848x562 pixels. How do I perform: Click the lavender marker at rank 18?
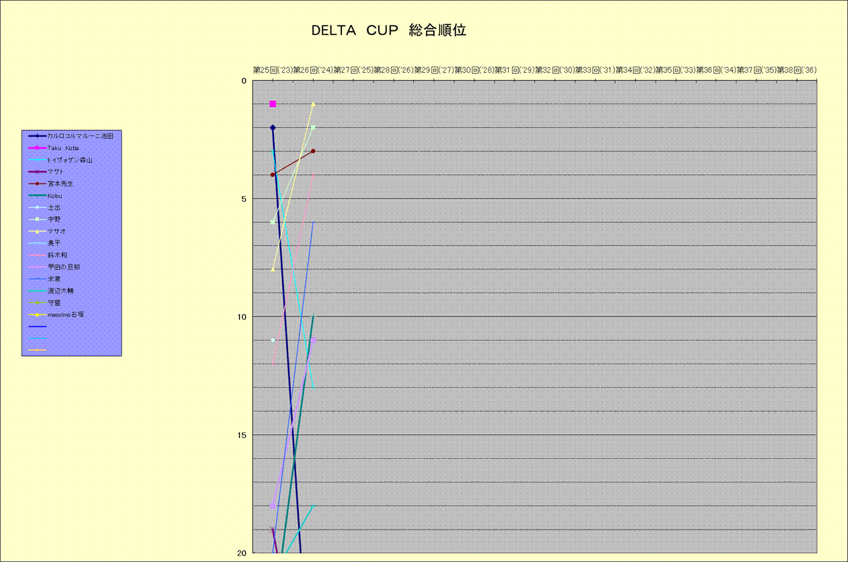coord(273,505)
